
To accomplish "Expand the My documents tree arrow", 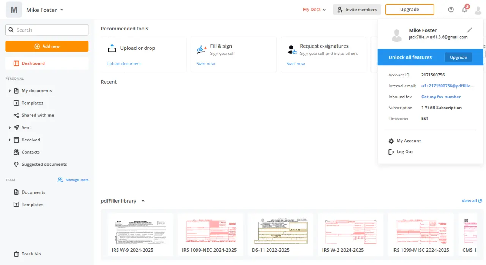I will tap(9, 91).
